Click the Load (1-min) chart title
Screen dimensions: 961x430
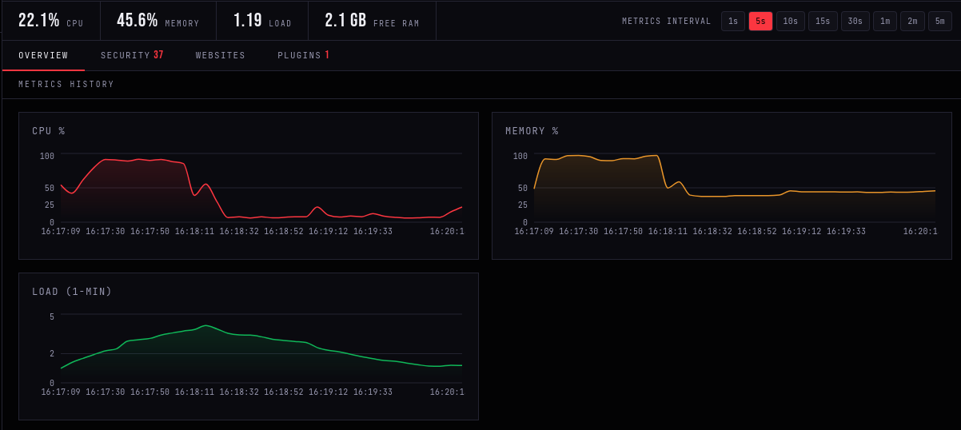point(72,292)
